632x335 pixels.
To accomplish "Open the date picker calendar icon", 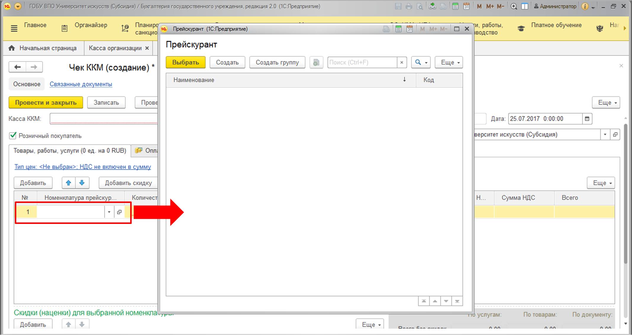I will (587, 119).
